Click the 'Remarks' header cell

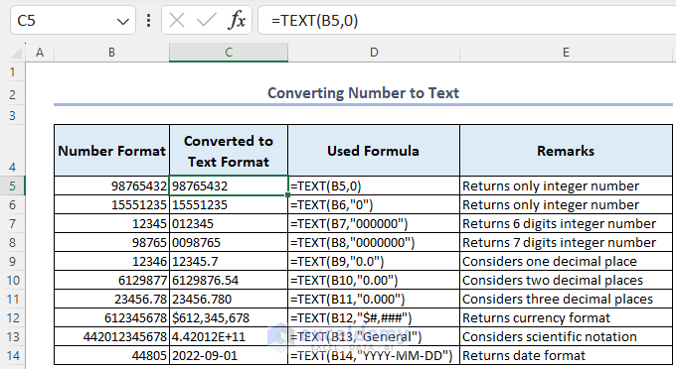[566, 151]
